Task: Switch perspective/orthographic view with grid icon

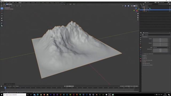Action: [138, 20]
